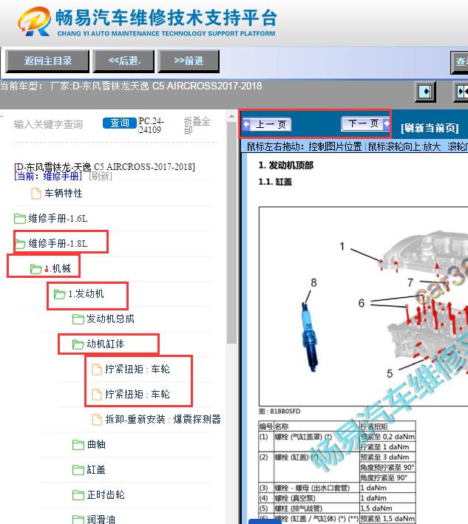Image resolution: width=468 pixels, height=524 pixels.
Task: Click the tree panel vertical scrollbar thumb
Action: (231, 233)
